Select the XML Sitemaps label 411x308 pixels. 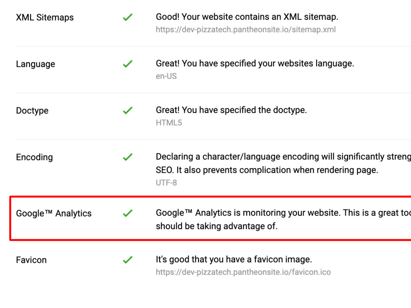point(45,18)
